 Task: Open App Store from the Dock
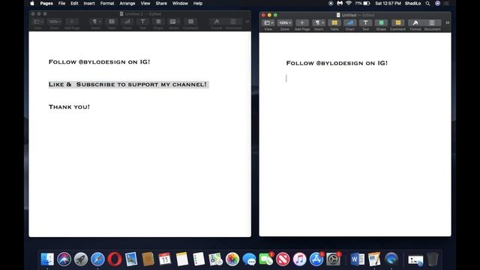[x=316, y=259]
